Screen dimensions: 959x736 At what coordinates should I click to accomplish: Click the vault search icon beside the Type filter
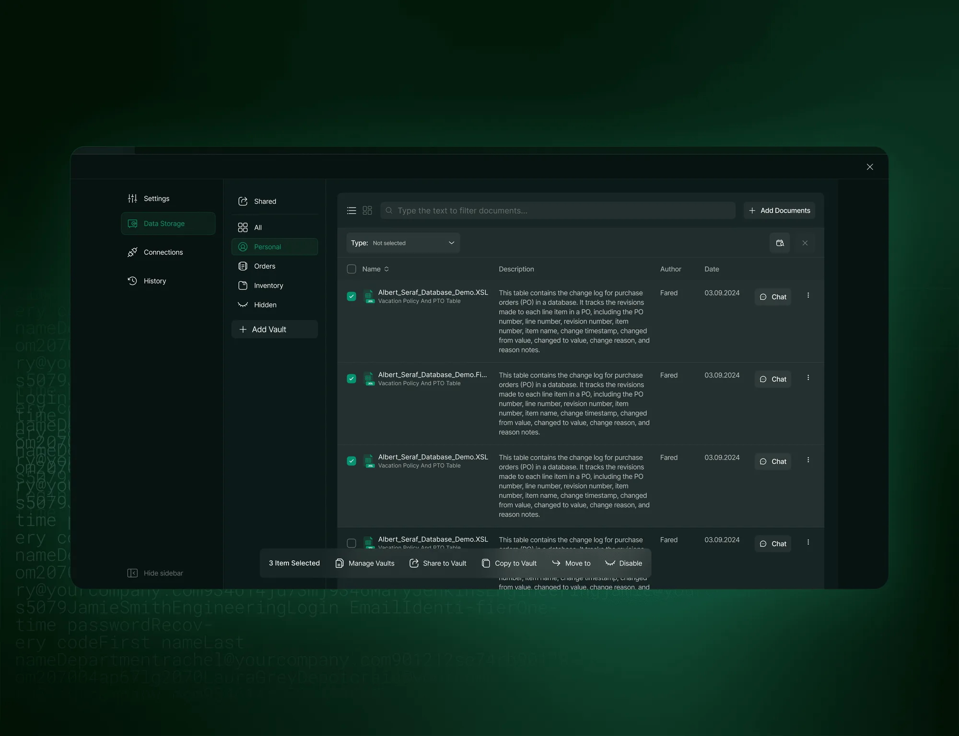click(x=780, y=243)
